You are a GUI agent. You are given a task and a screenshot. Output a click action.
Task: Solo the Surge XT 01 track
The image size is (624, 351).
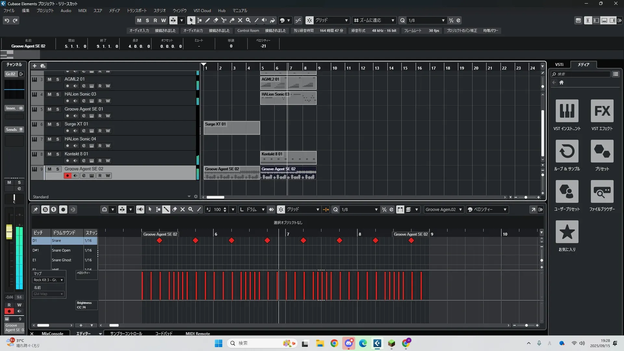click(x=58, y=124)
